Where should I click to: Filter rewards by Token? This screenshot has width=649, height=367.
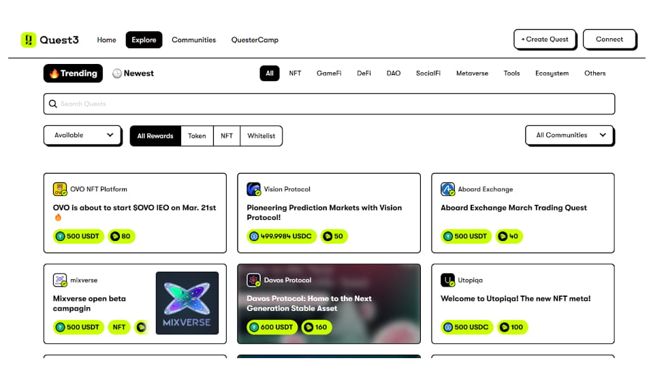tap(197, 135)
